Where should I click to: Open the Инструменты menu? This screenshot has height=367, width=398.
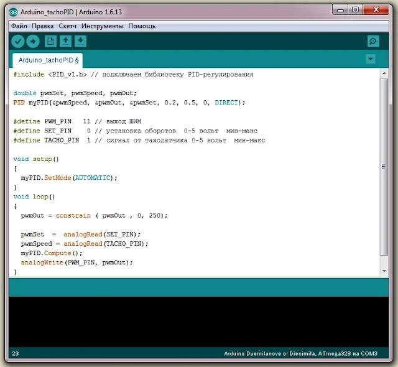click(102, 26)
